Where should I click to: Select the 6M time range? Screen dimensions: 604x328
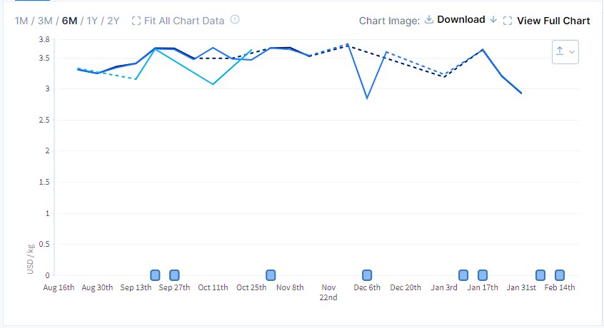click(69, 21)
